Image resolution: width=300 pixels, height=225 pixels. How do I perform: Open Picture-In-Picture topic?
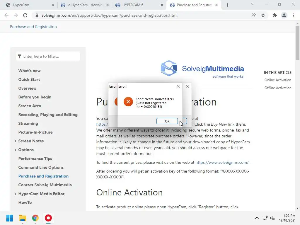(35, 132)
